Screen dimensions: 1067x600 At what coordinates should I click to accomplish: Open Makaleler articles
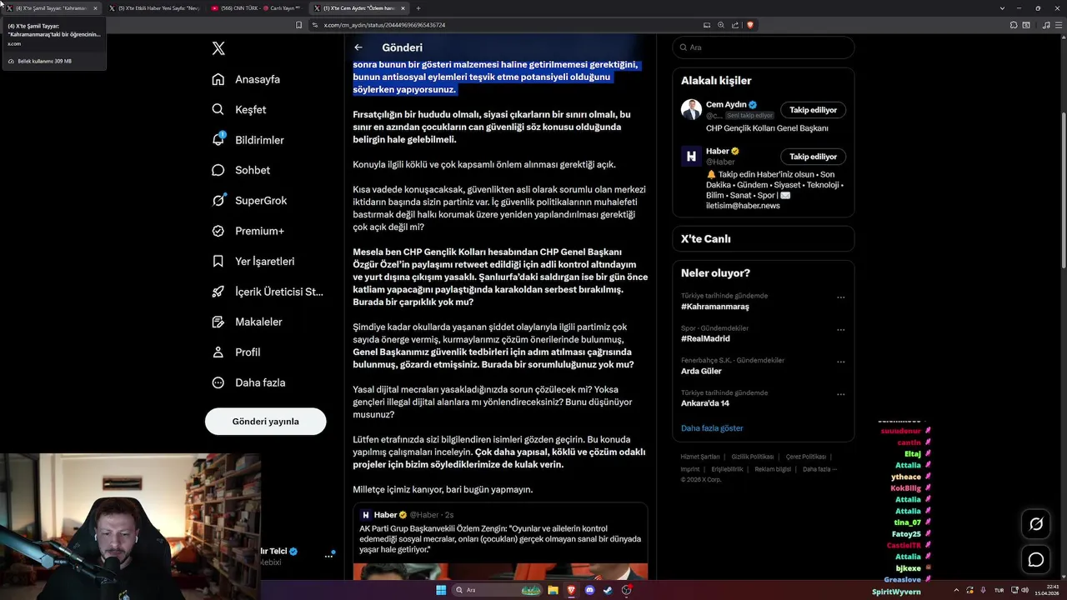point(247,322)
